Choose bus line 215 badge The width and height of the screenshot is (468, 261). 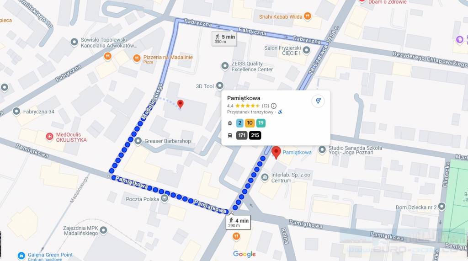coord(255,135)
